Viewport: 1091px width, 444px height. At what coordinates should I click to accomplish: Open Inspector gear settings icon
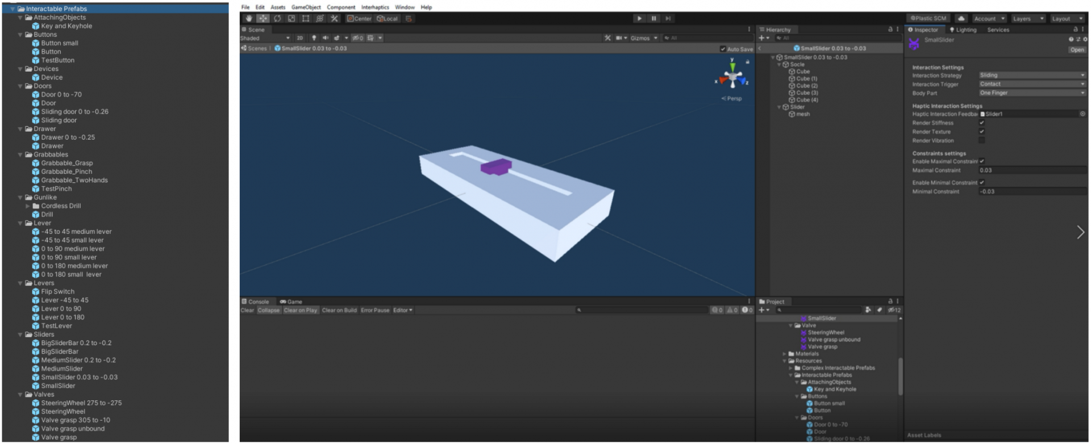pyautogui.click(x=1085, y=40)
